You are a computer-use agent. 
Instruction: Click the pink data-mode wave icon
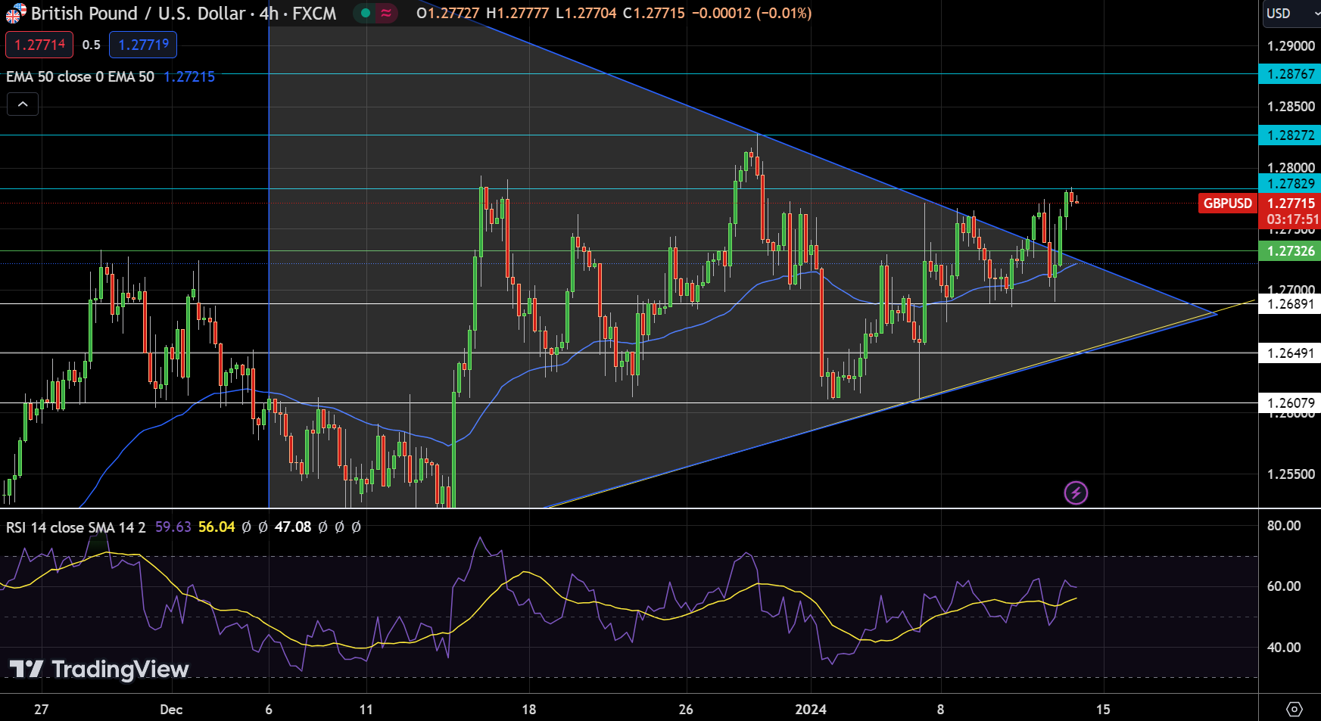coord(386,13)
